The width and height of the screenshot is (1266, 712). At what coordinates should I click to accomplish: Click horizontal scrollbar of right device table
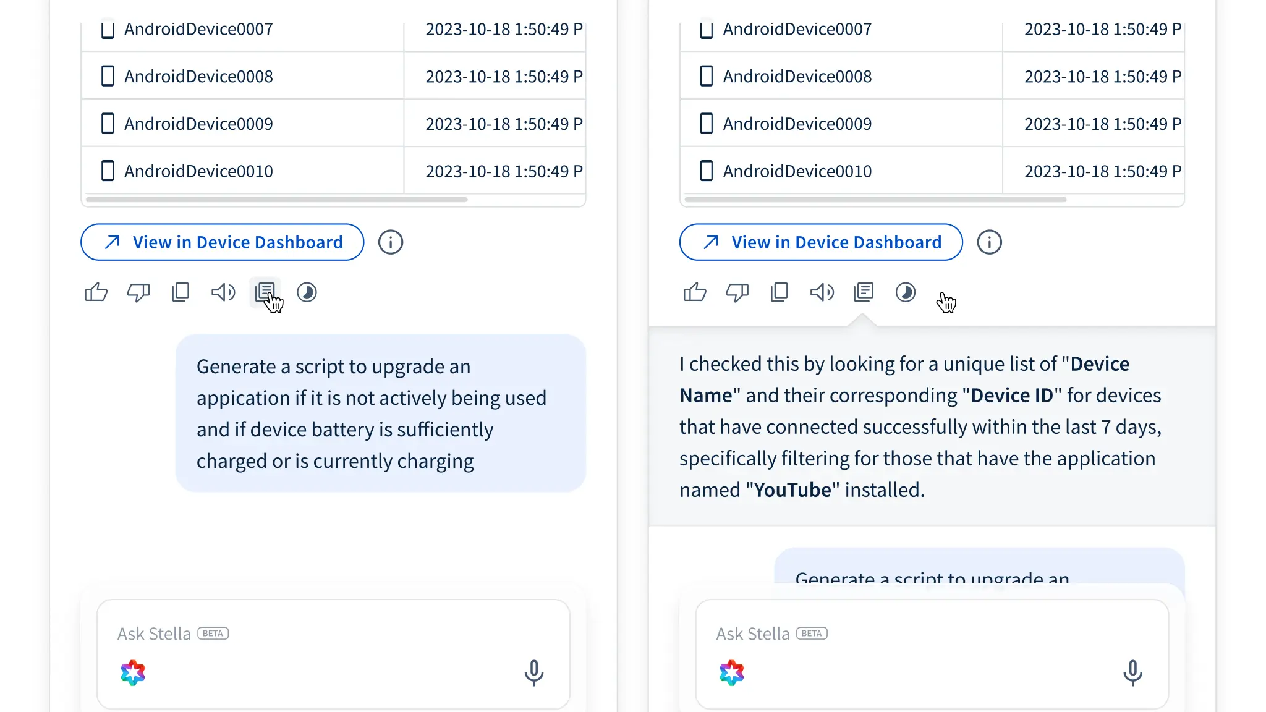(875, 200)
